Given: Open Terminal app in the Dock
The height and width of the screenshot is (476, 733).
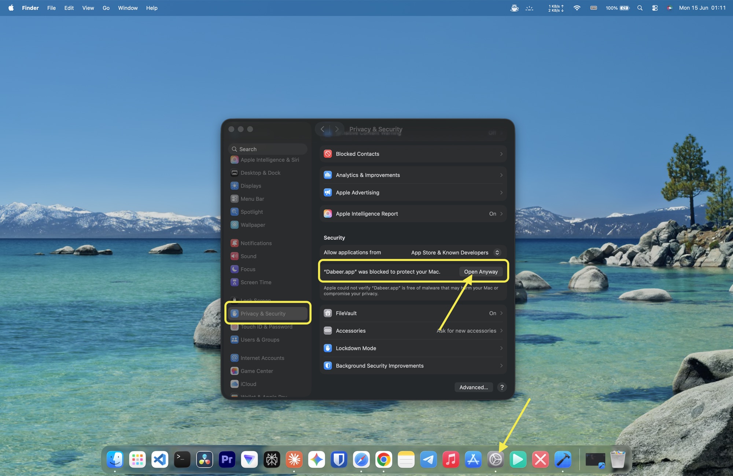Looking at the screenshot, I should (x=182, y=460).
